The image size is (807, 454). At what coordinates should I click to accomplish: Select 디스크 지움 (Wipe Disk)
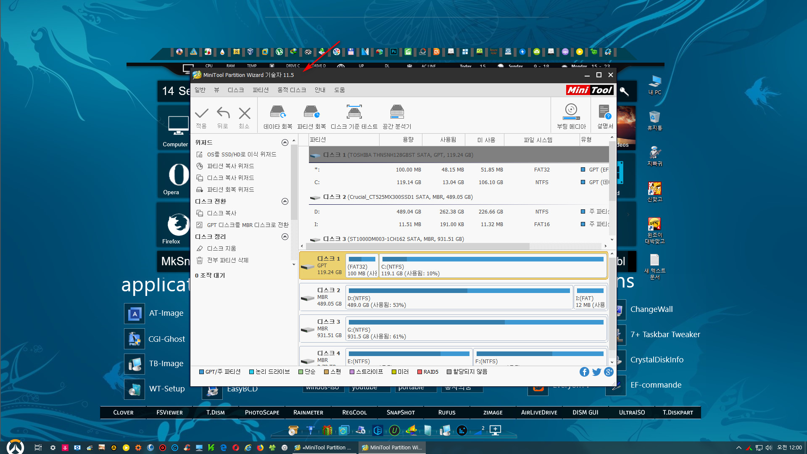pyautogui.click(x=222, y=248)
